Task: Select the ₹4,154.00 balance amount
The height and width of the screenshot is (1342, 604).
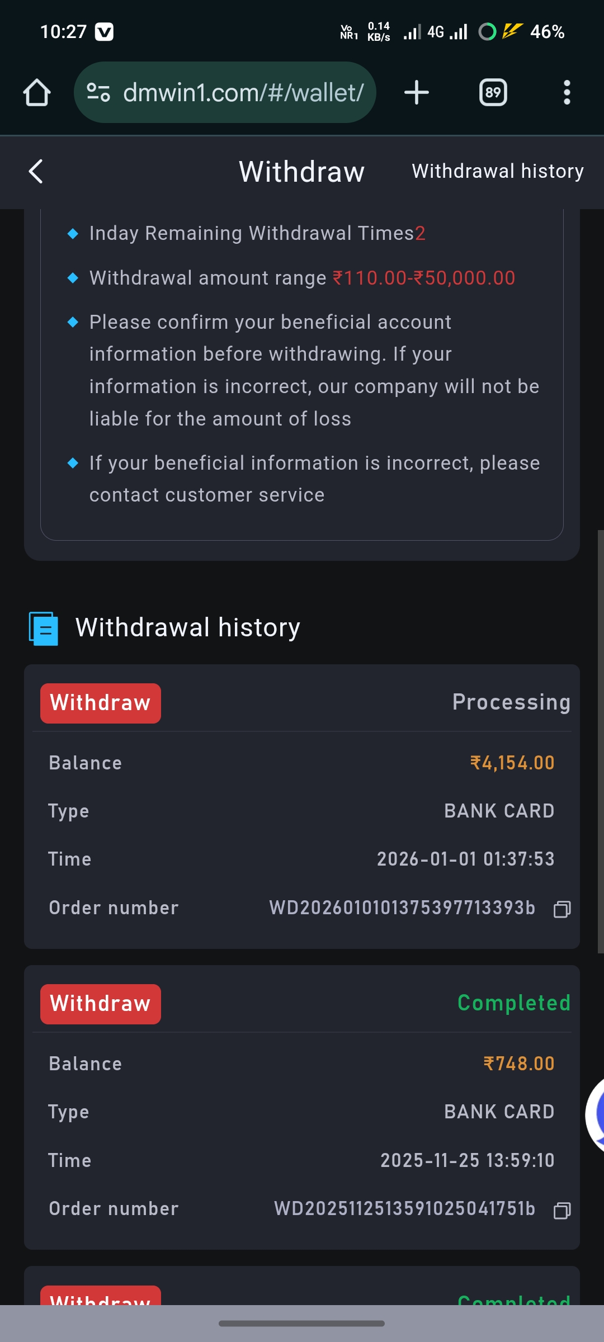Action: pyautogui.click(x=512, y=763)
